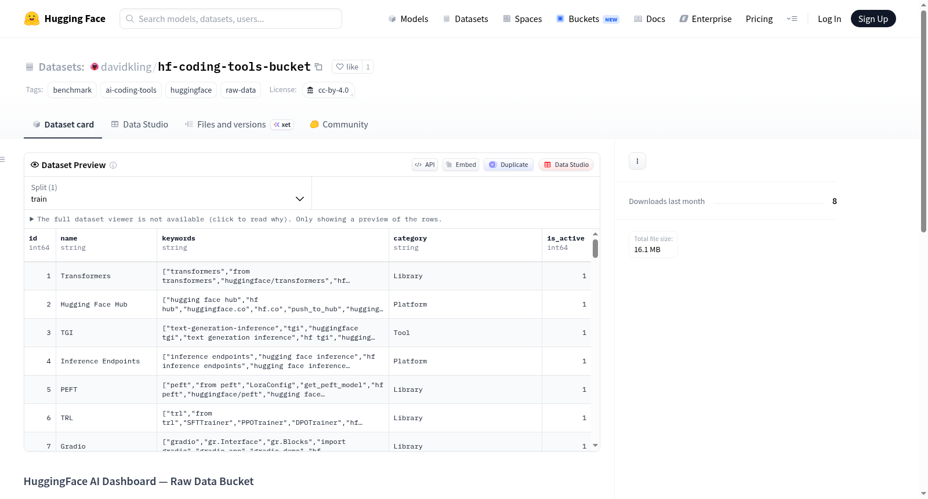928x499 pixels.
Task: Click the Sign Up button
Action: click(873, 19)
